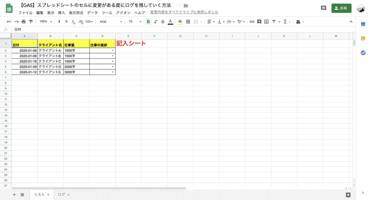This screenshot has width=370, height=200.
Task: Insert a link
Action: pyautogui.click(x=252, y=22)
